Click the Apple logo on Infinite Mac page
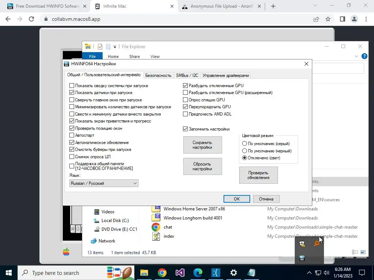The image size is (374, 280). pos(66,252)
